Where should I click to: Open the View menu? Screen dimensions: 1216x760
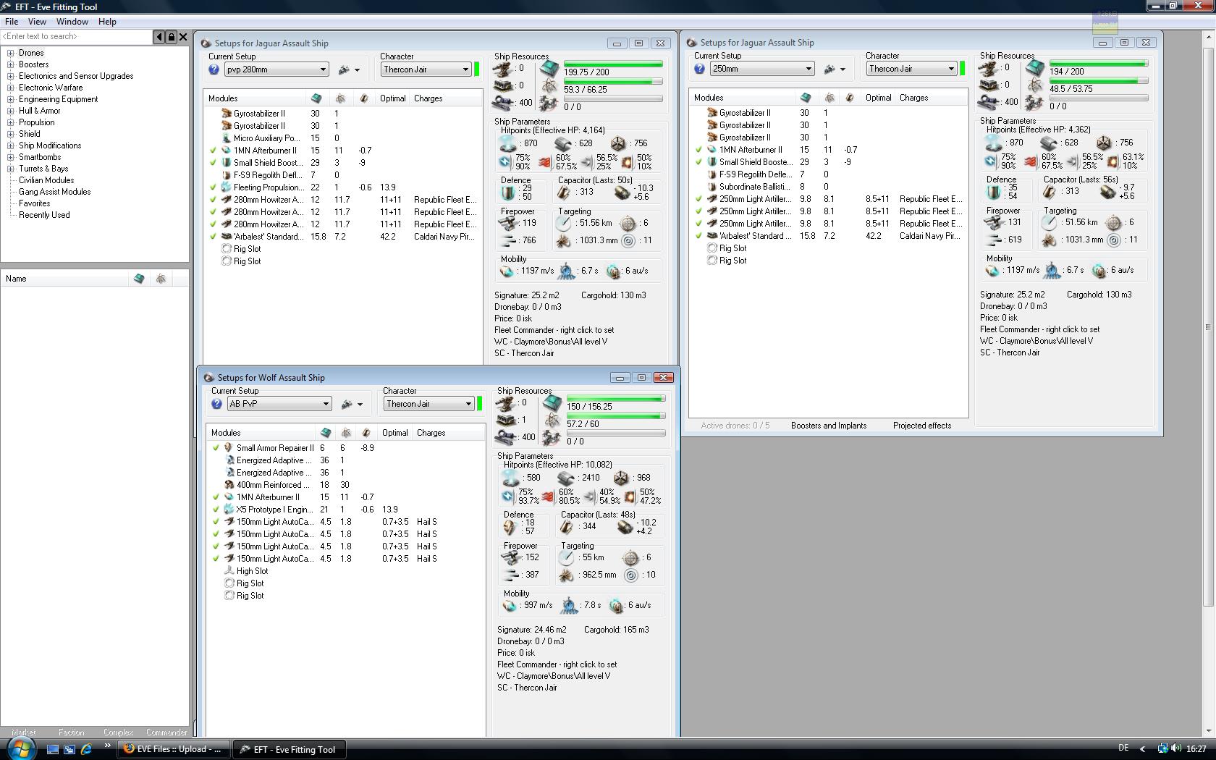coord(37,22)
